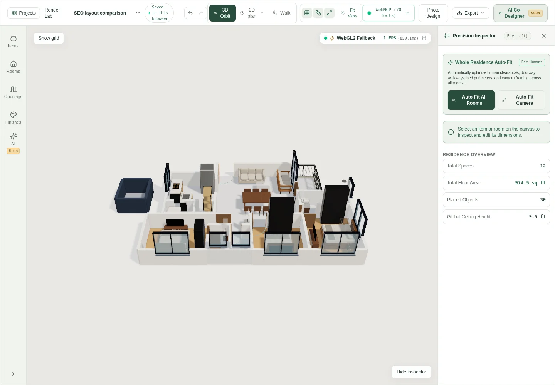Select the Total Floor Area row
This screenshot has width=555, height=385.
(x=496, y=183)
